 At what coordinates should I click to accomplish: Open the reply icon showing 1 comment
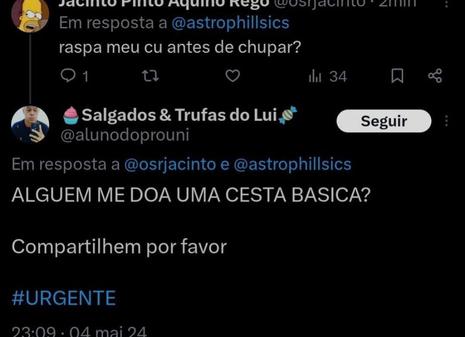74,76
